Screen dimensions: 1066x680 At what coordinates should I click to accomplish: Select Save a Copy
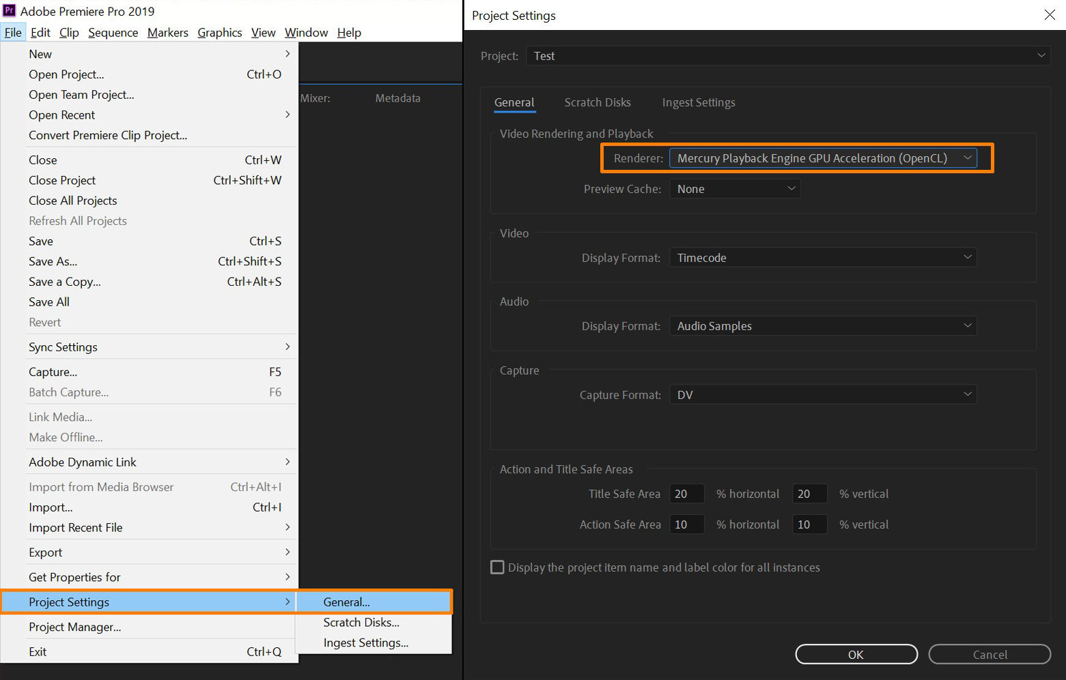click(x=149, y=282)
